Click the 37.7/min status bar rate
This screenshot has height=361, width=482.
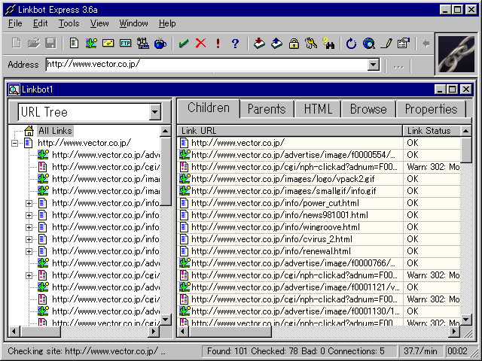point(420,351)
